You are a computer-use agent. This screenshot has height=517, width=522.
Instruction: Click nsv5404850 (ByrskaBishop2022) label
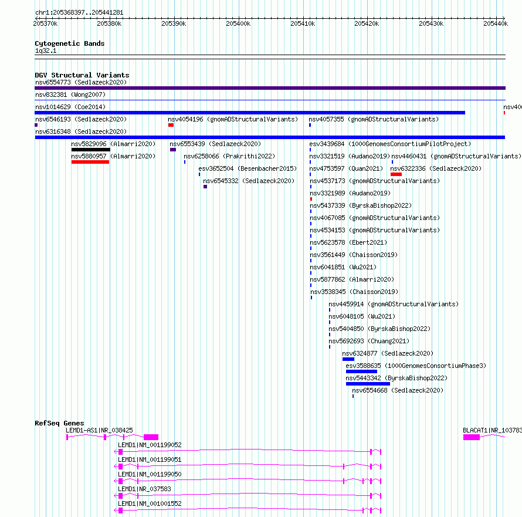pyautogui.click(x=379, y=329)
